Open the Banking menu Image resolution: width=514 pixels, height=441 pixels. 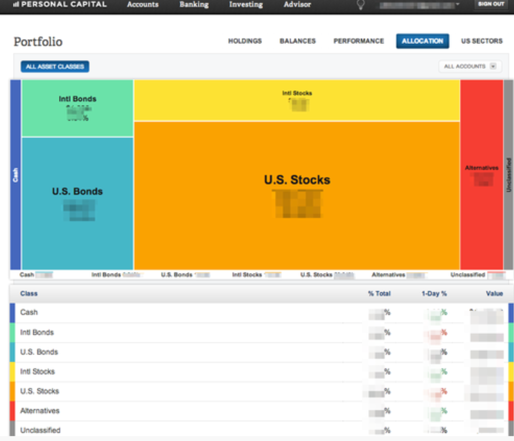coord(194,5)
